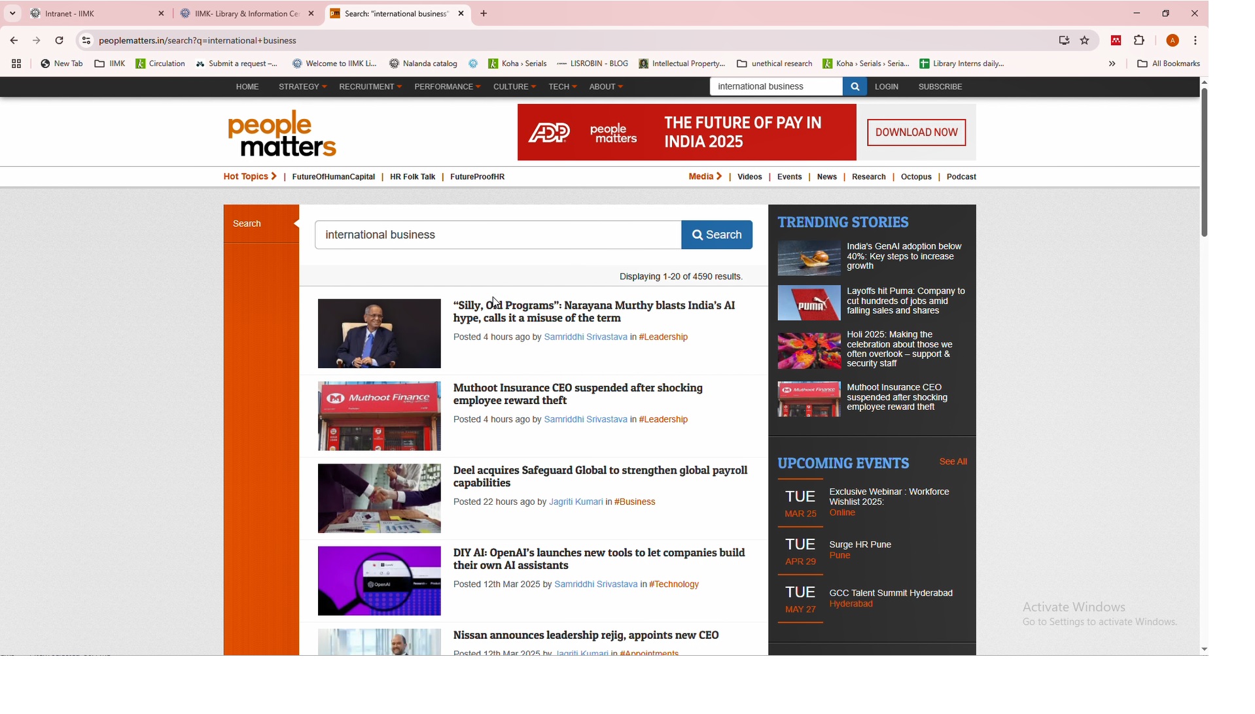Viewport: 1255px width, 714px height.
Task: Go to HOME in the navigation bar
Action: point(247,87)
